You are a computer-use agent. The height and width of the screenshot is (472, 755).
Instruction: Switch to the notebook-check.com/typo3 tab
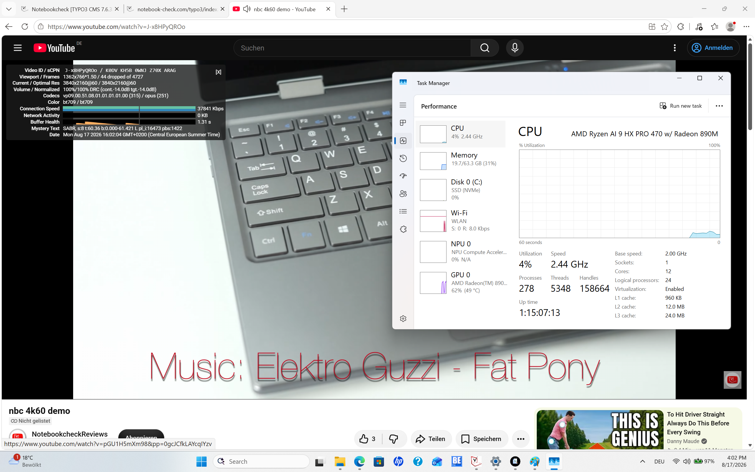coord(177,9)
